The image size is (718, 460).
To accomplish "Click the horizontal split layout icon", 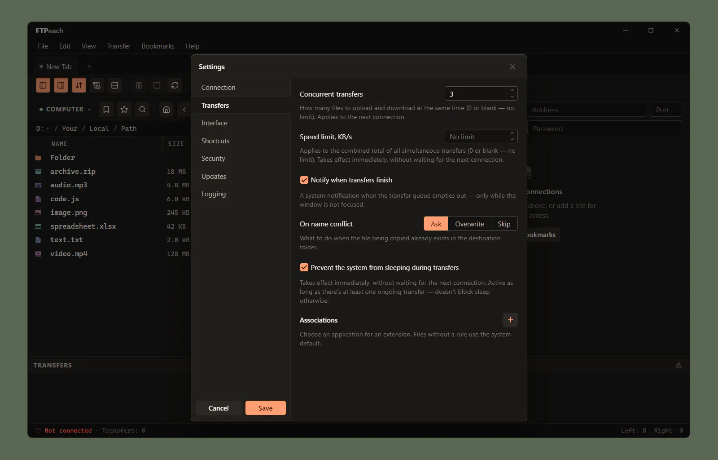I will 115,85.
